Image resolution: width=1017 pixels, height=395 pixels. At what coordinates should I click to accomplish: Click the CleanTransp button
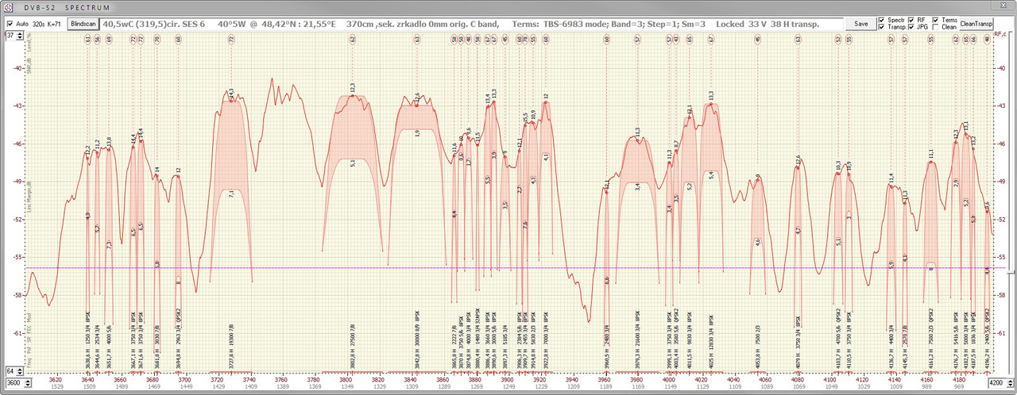(x=976, y=24)
